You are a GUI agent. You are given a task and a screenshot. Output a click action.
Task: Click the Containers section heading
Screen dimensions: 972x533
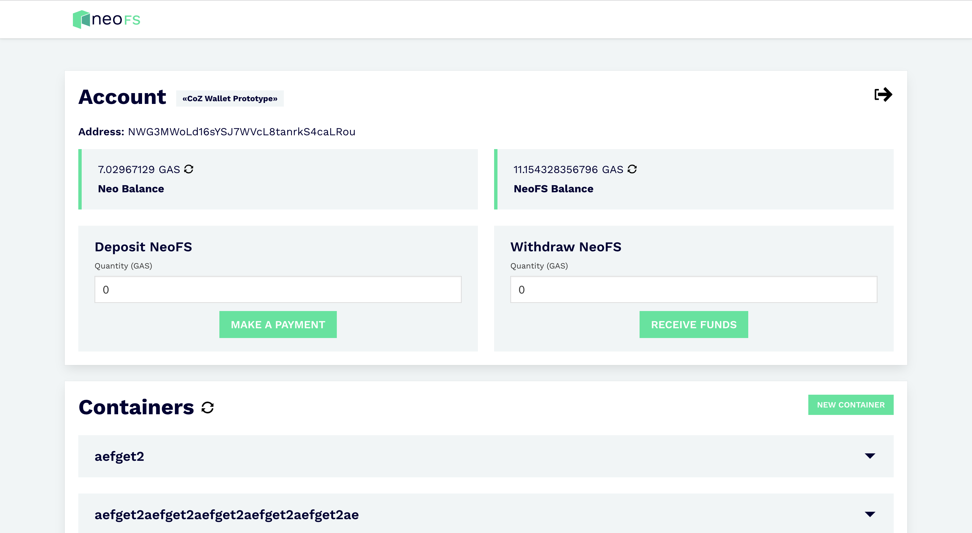[136, 408]
